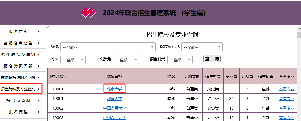Click 专业数 value 23

coord(231,89)
